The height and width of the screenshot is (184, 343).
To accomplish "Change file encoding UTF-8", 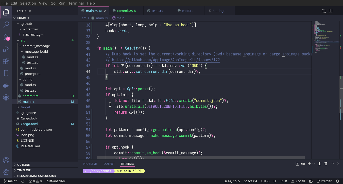I will click(265, 181).
